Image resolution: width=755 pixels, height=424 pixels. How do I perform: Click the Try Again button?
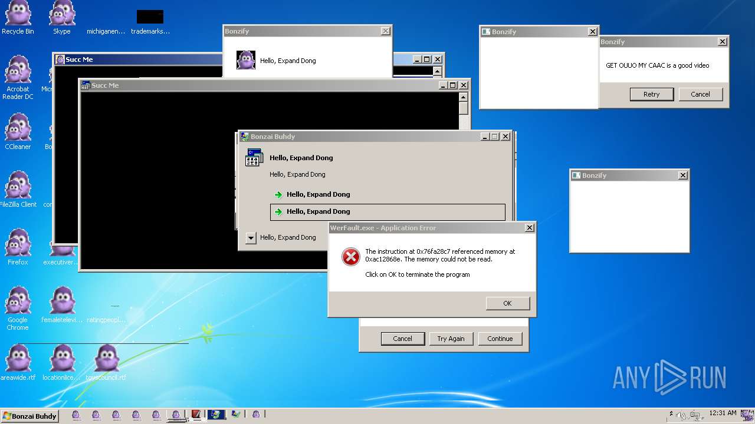(451, 339)
